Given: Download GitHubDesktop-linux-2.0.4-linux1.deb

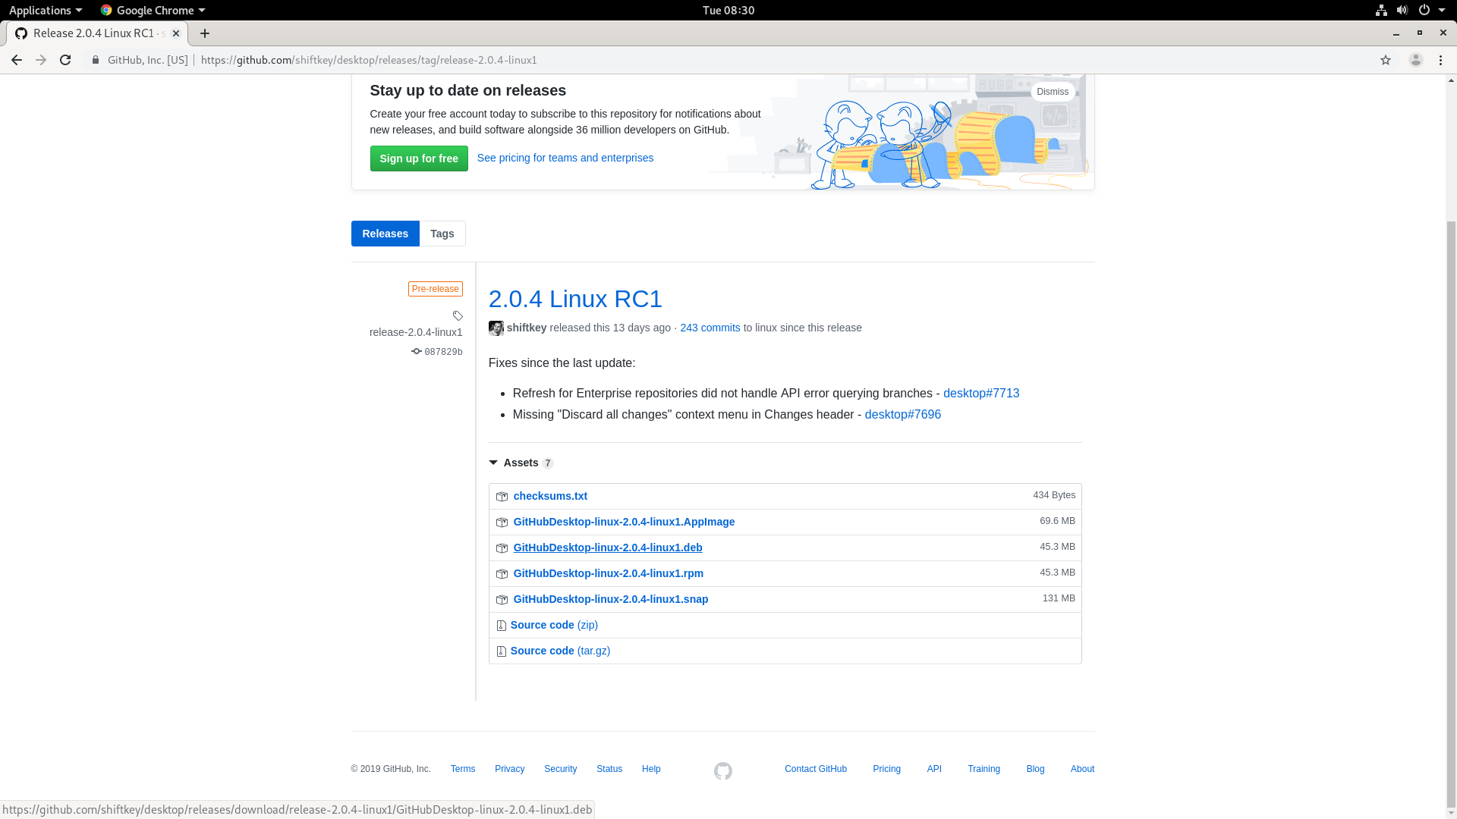Looking at the screenshot, I should (x=608, y=548).
